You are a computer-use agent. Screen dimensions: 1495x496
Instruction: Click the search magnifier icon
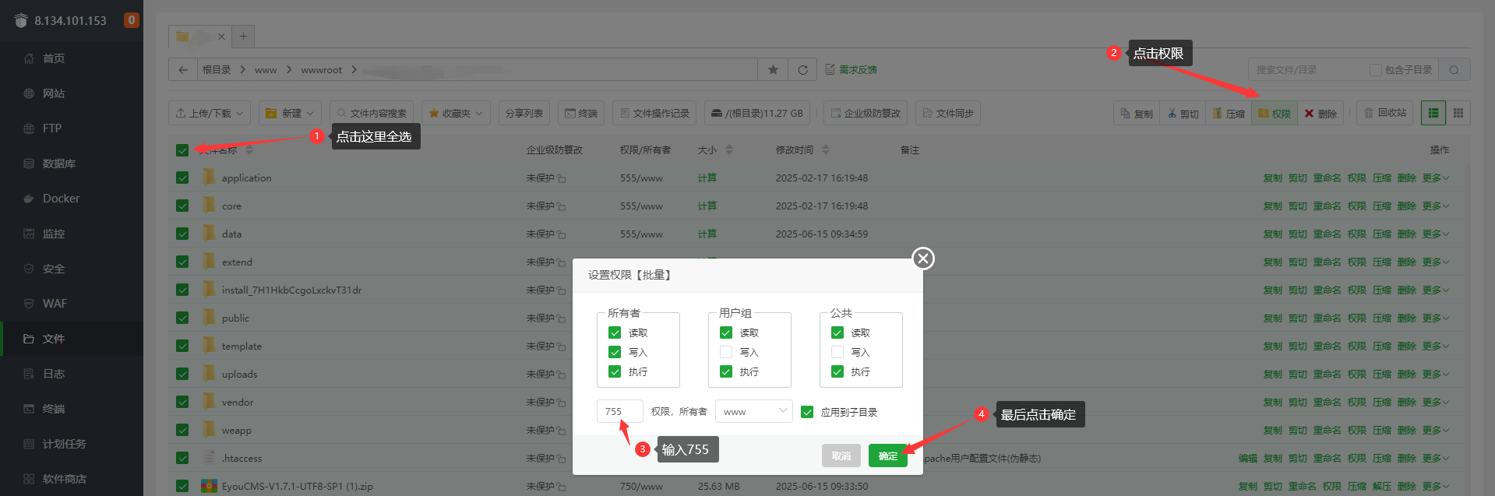coord(1454,70)
